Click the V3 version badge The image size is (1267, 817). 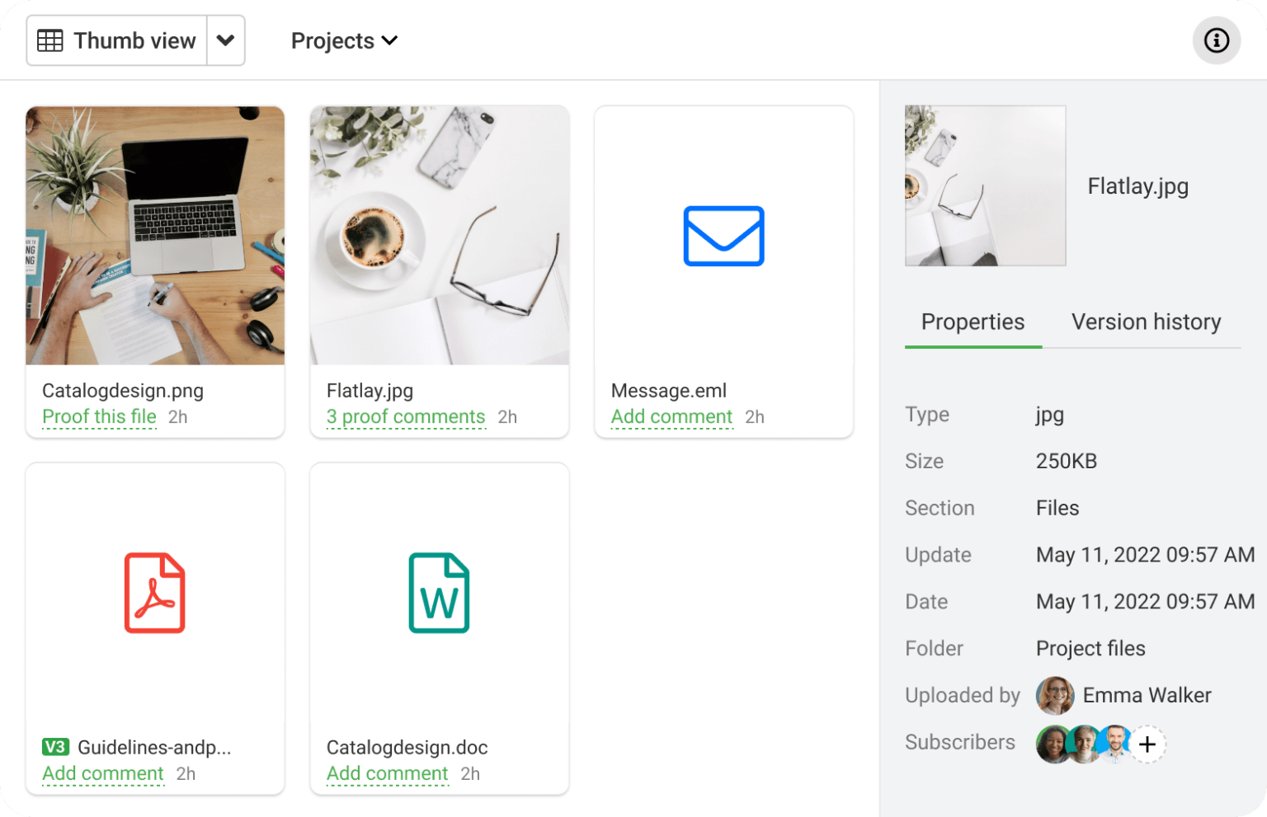pyautogui.click(x=54, y=747)
